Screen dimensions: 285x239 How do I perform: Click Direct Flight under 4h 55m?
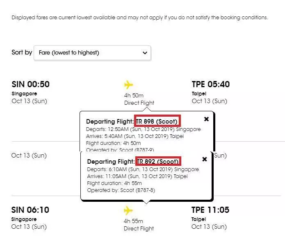(139, 228)
